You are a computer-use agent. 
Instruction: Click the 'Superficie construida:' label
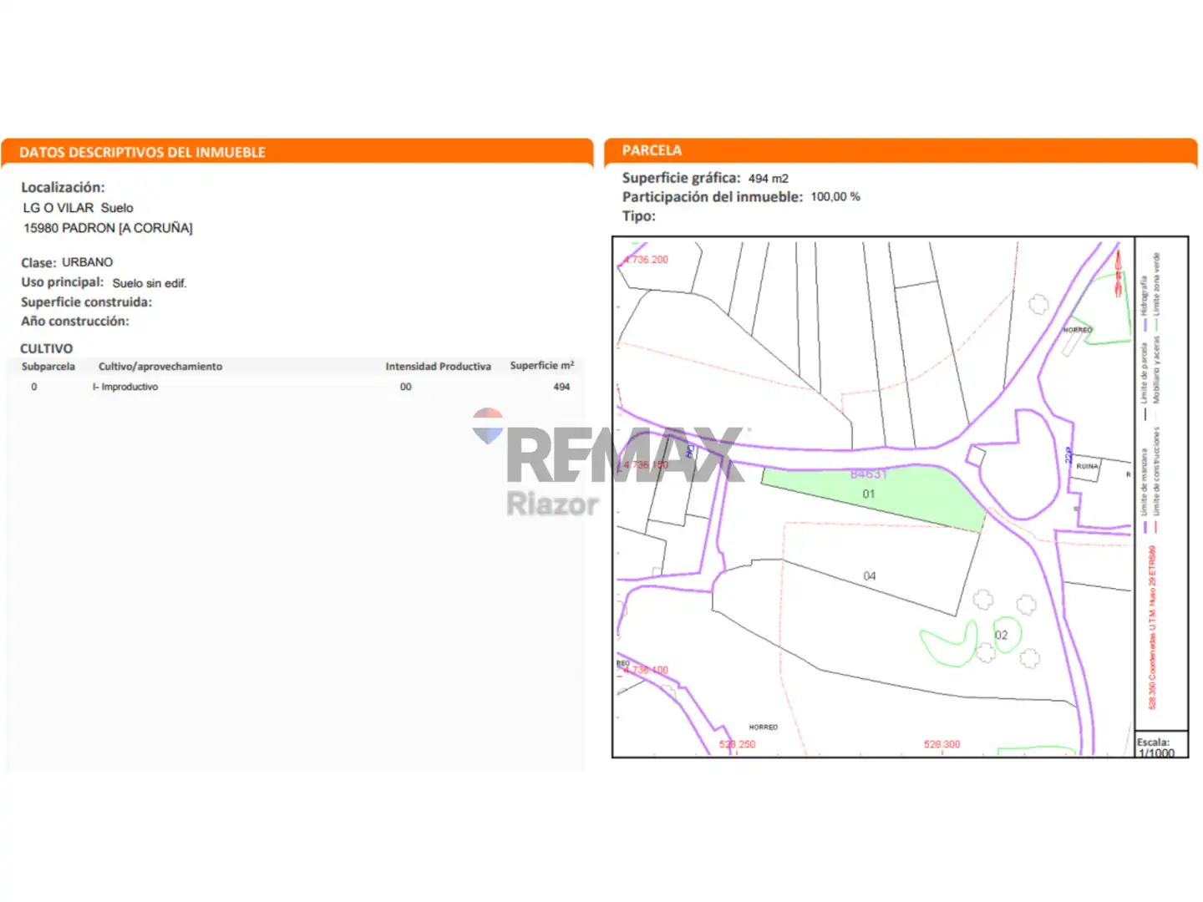[x=86, y=302]
